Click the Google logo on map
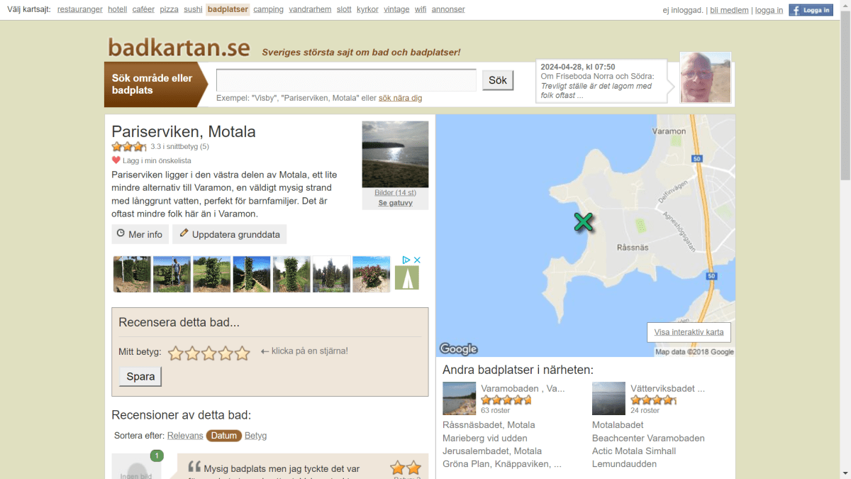Viewport: 851px width, 479px height. [x=458, y=348]
